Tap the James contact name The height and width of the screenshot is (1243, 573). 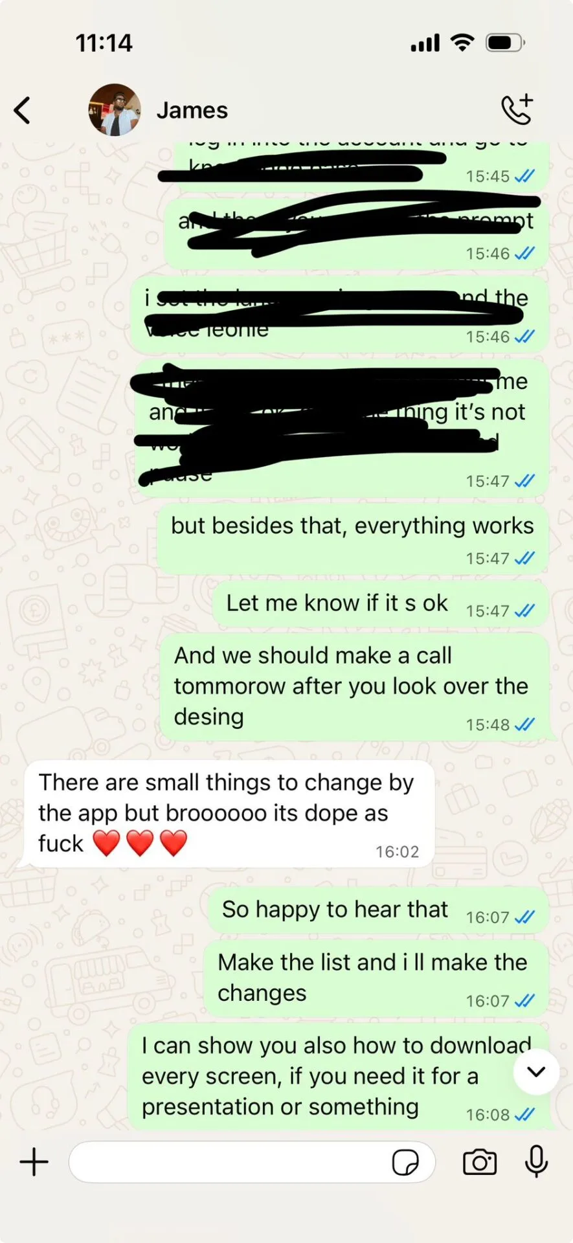[x=192, y=111]
